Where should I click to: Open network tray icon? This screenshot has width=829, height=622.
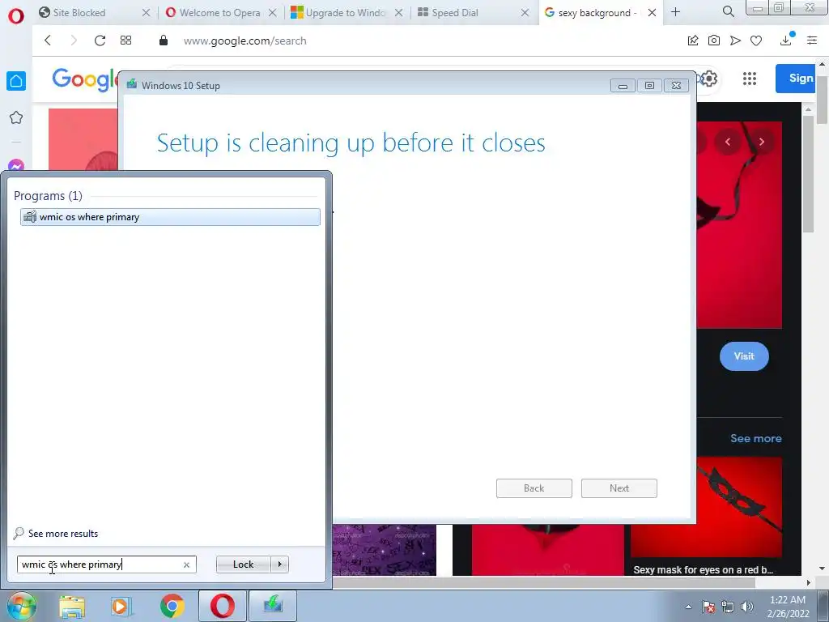click(728, 607)
